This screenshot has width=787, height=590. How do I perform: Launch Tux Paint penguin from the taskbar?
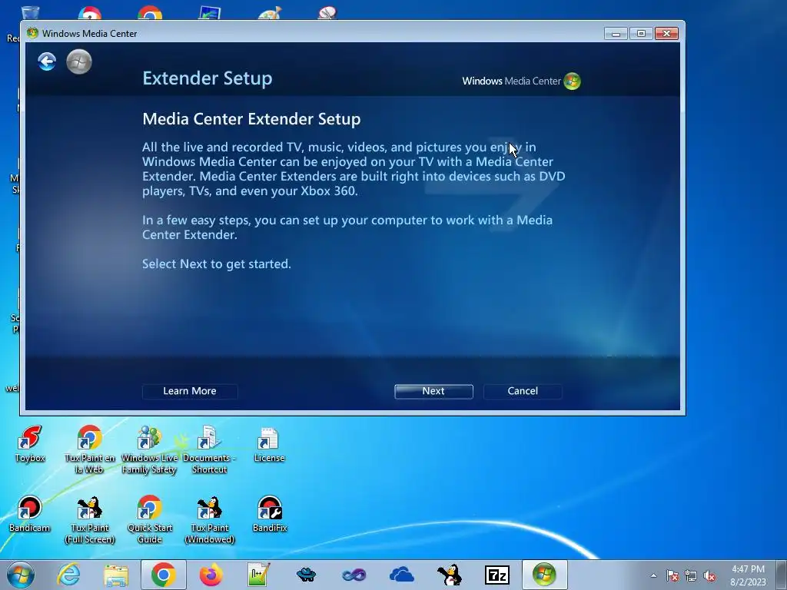click(x=449, y=575)
